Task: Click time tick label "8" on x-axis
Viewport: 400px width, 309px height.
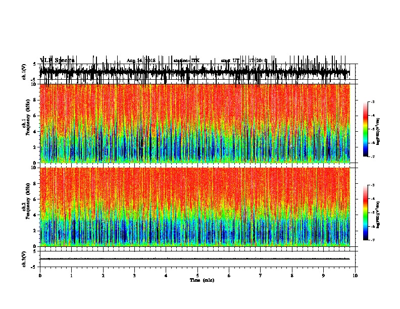Action: [292, 276]
